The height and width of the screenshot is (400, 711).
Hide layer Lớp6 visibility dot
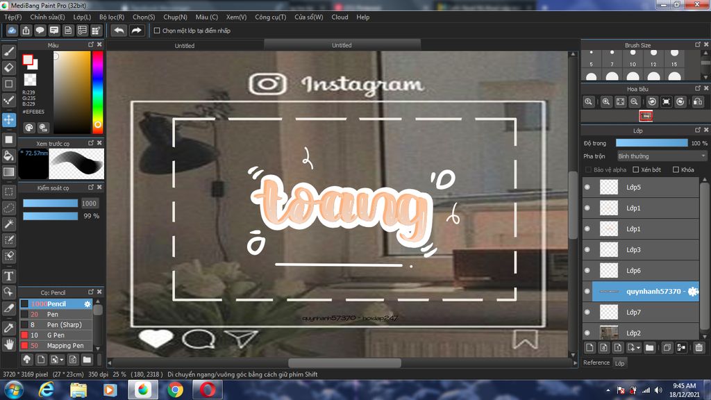tap(587, 270)
